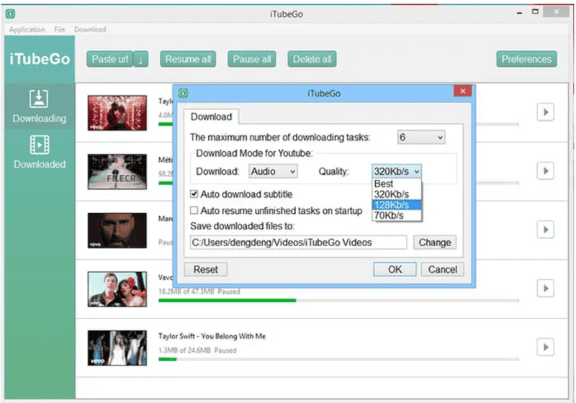The width and height of the screenshot is (576, 403).
Task: Click the Paste url button
Action: pos(110,59)
